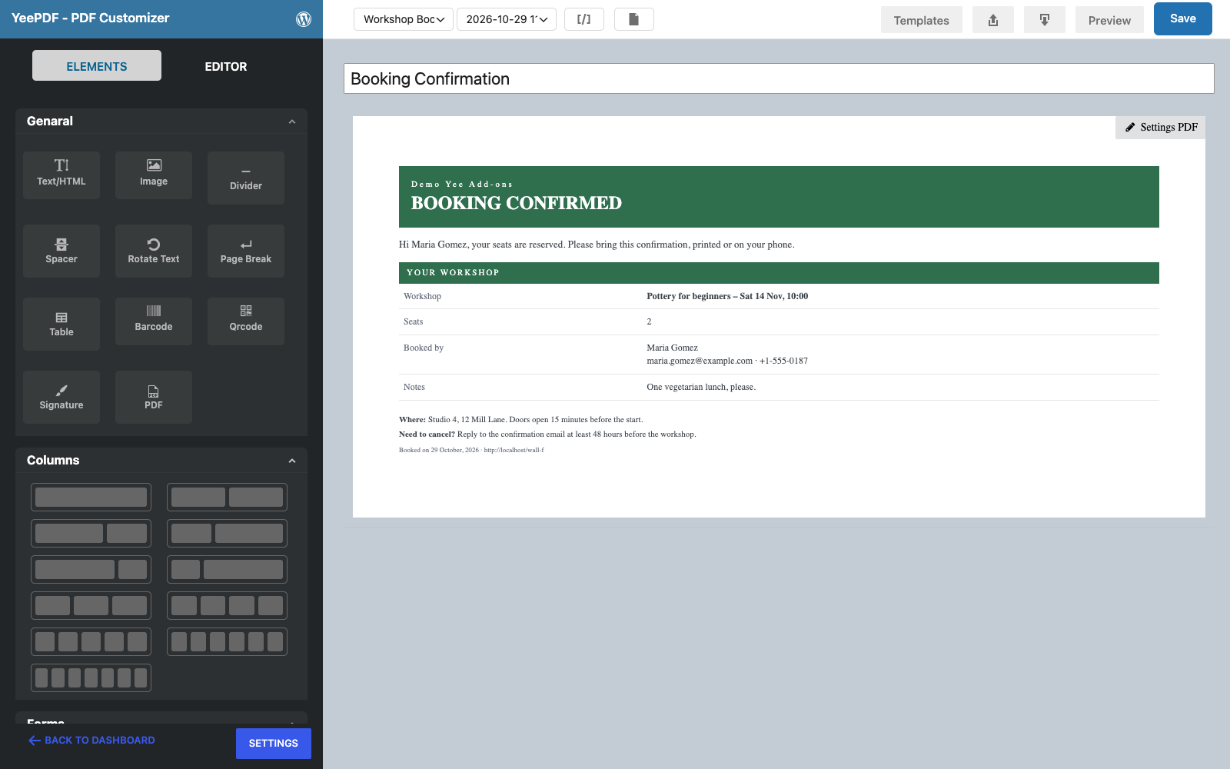The height and width of the screenshot is (769, 1230).
Task: Click the shortcode brackets icon
Action: (x=584, y=19)
